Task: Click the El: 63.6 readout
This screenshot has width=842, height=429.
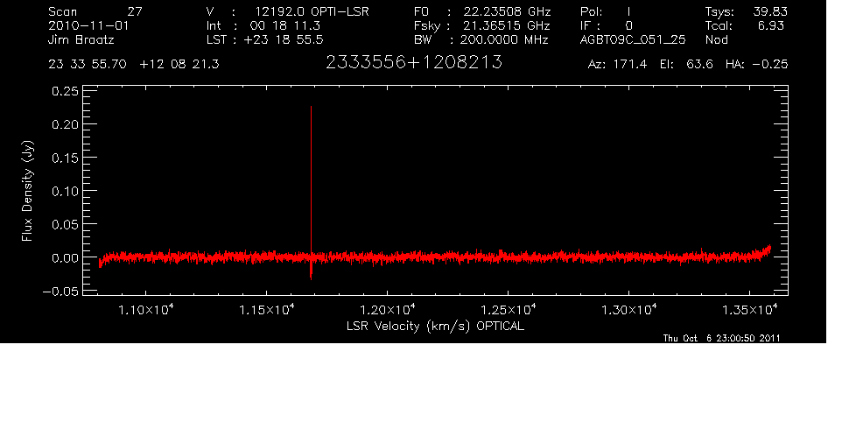Action: [687, 65]
